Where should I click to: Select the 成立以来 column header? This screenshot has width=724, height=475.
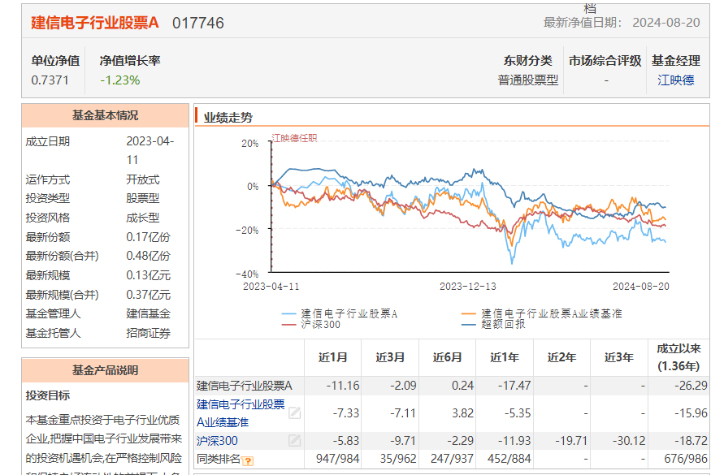tap(678, 357)
